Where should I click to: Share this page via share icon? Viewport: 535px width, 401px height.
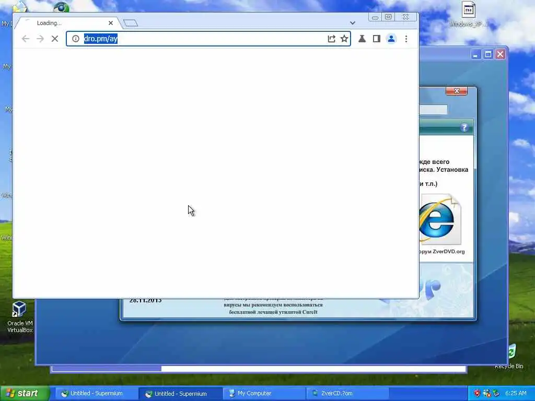click(331, 39)
